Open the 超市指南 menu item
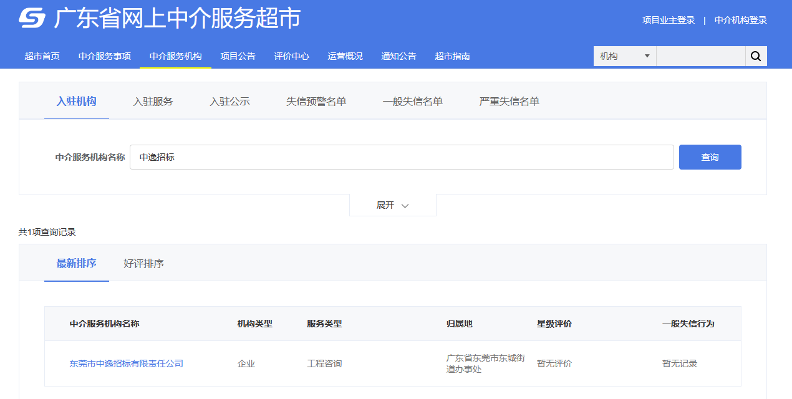 coord(453,56)
